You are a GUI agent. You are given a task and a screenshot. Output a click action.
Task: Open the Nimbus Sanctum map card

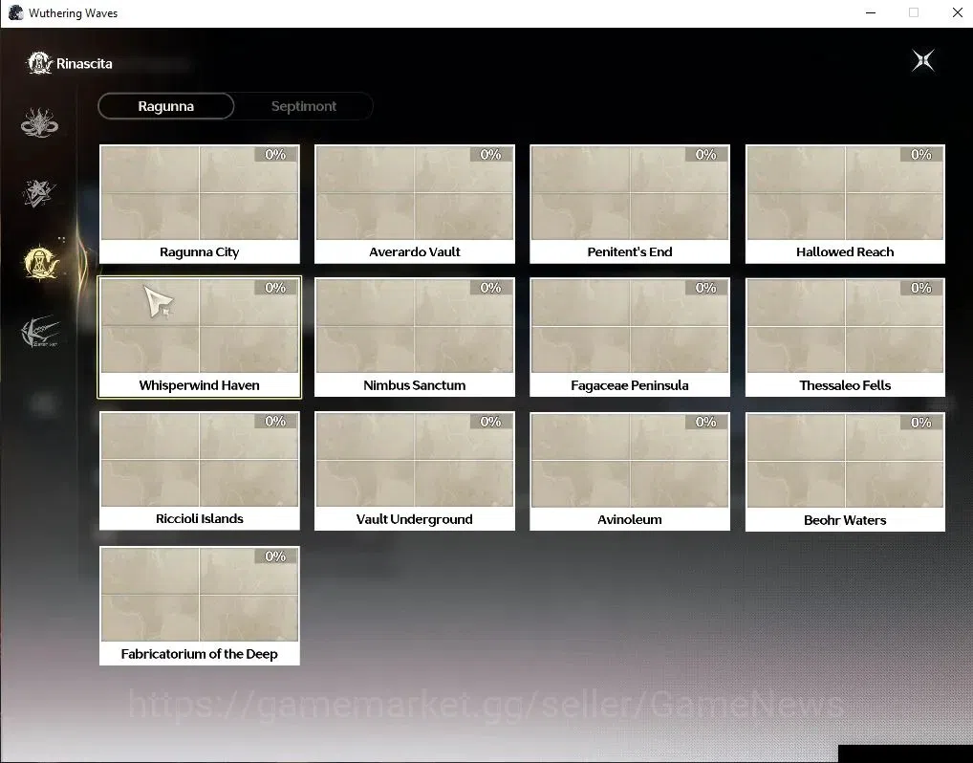click(415, 338)
